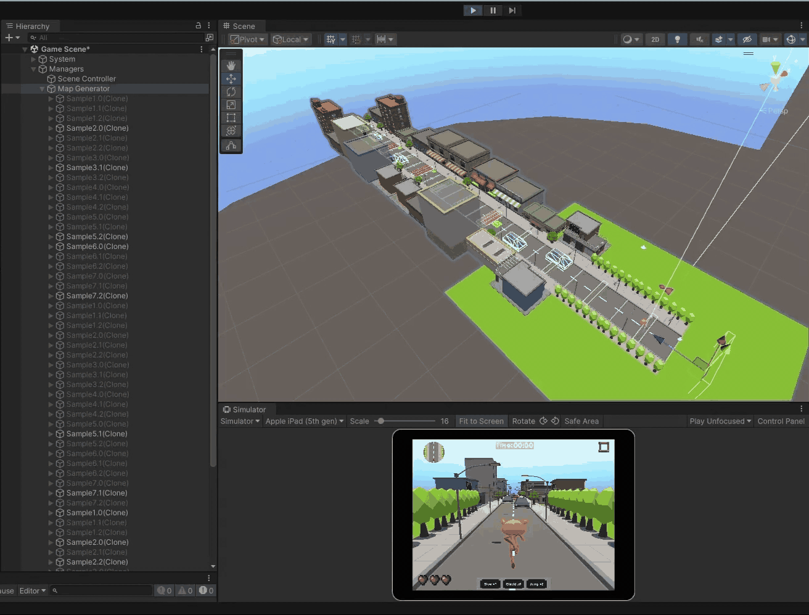This screenshot has height=615, width=809.
Task: Toggle 2D view mode
Action: (x=655, y=39)
